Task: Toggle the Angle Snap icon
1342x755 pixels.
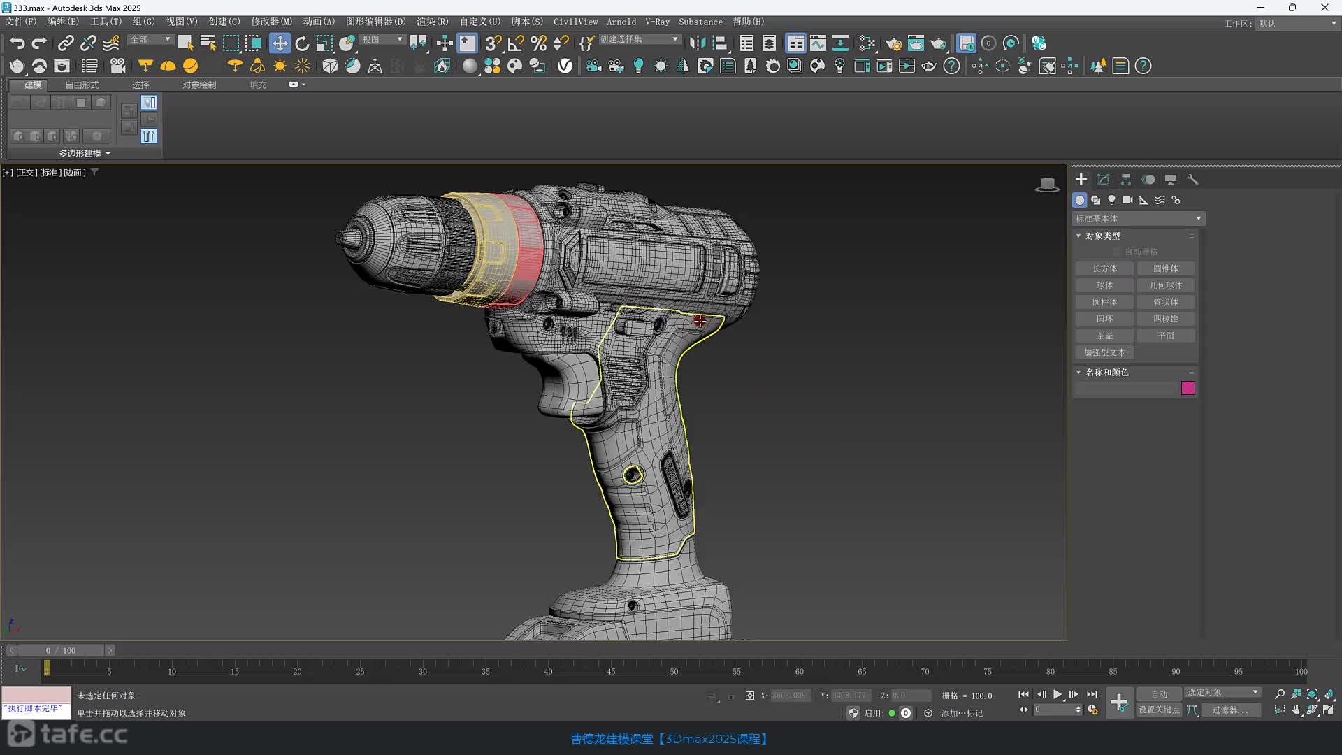Action: pos(516,43)
